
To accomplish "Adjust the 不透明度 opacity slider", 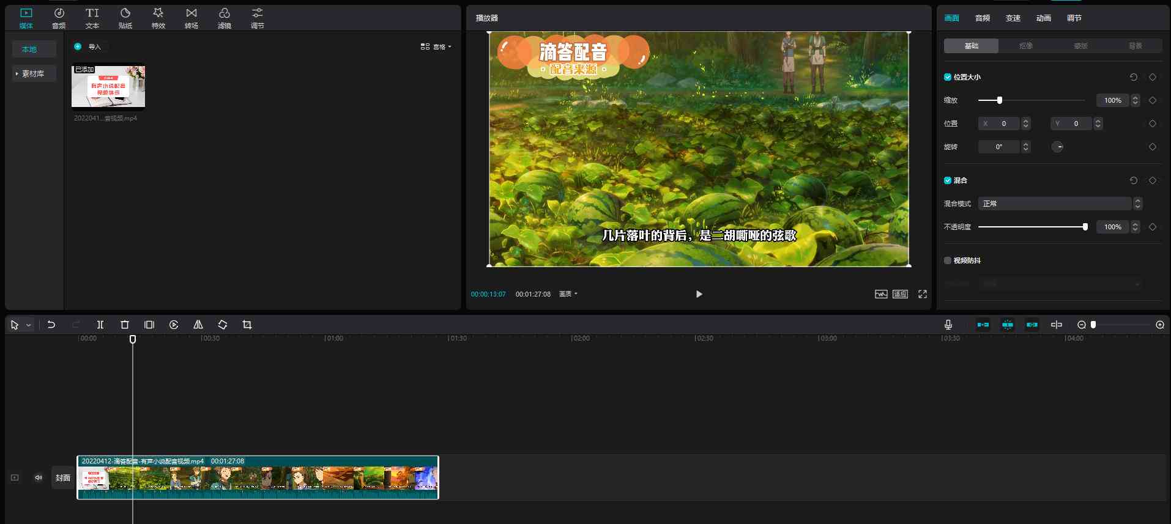I will point(1033,227).
